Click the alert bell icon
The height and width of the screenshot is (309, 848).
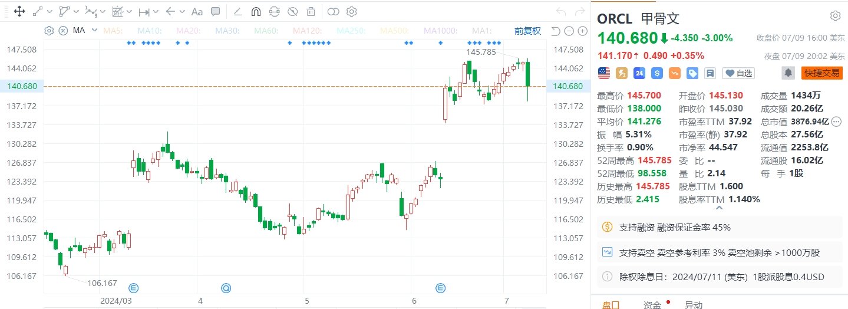(x=788, y=73)
